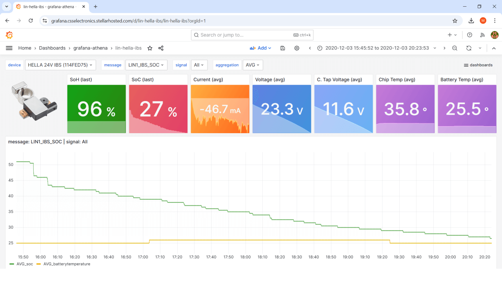This screenshot has width=502, height=282.
Task: Save the dashboard with disk icon
Action: [283, 48]
